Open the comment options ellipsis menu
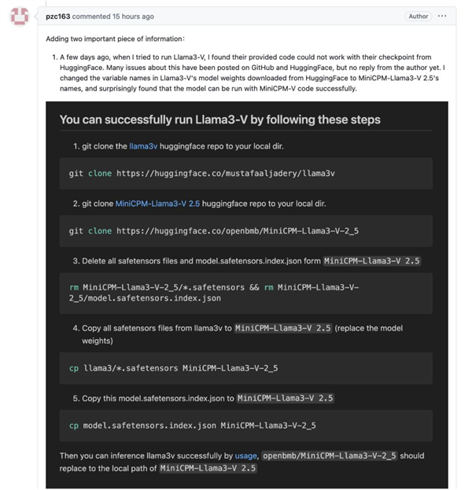Viewport: 472px width, 490px height. point(442,16)
